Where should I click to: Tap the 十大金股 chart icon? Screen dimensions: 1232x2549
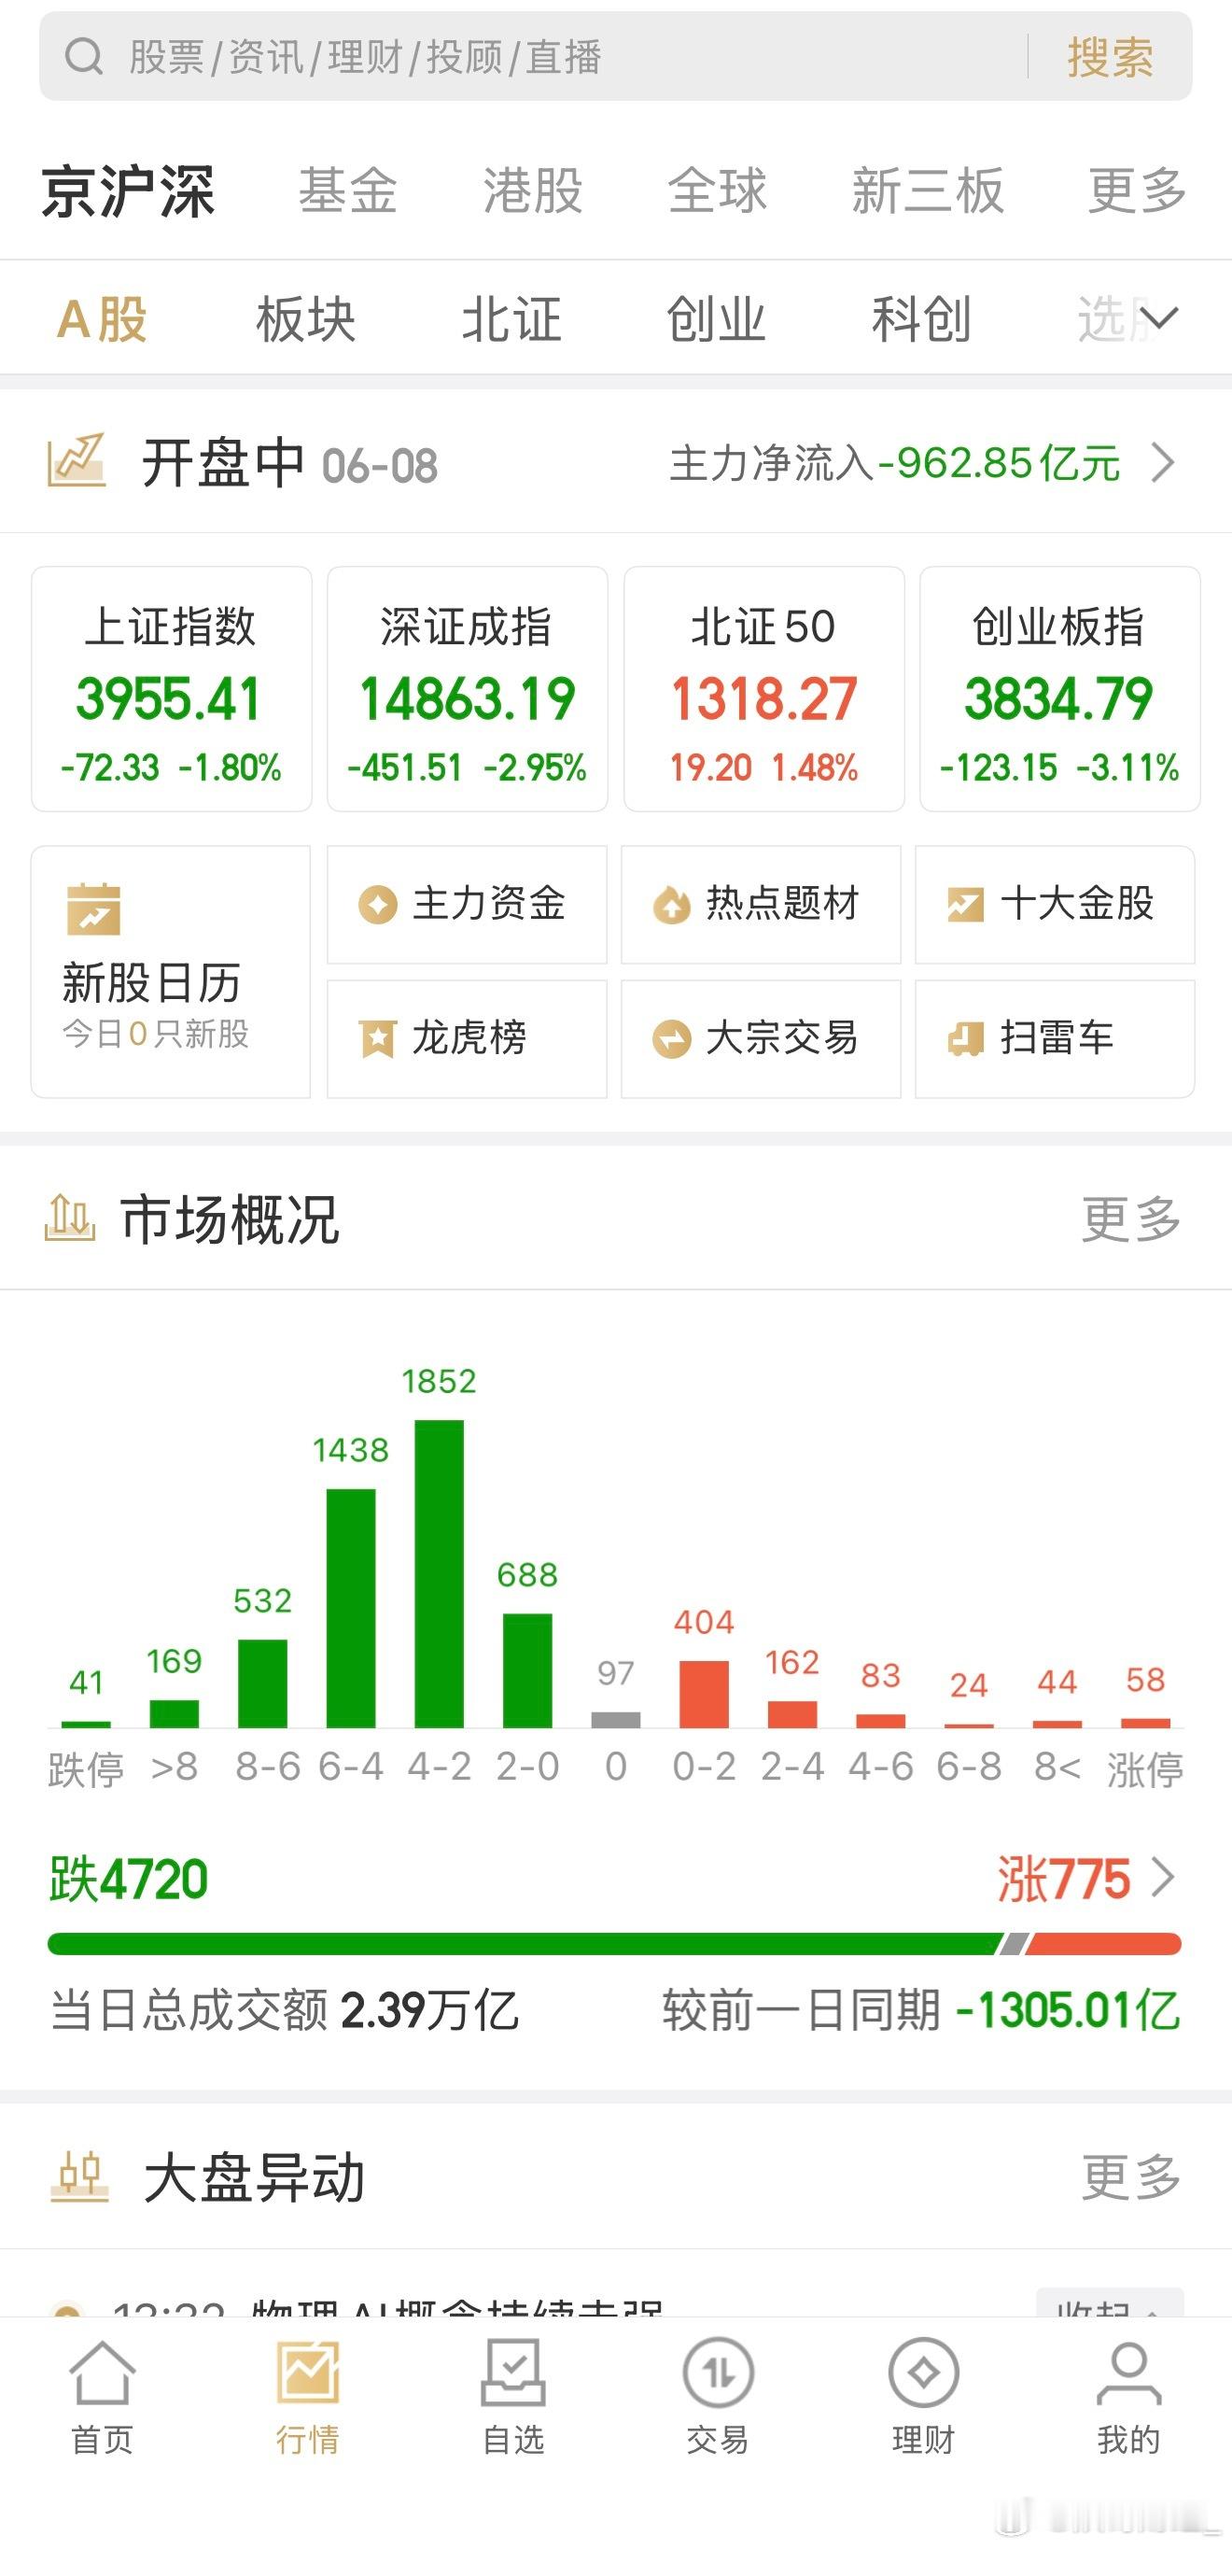pos(965,905)
